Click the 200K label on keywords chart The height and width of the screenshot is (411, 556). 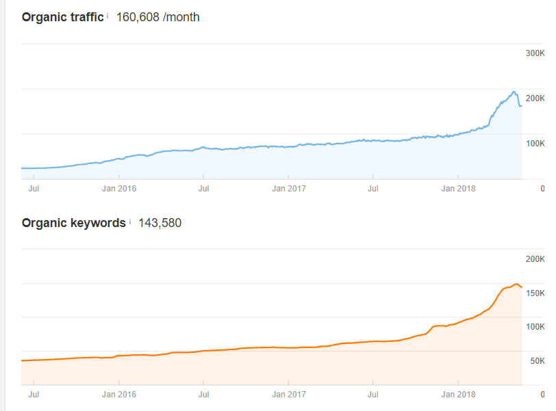535,258
